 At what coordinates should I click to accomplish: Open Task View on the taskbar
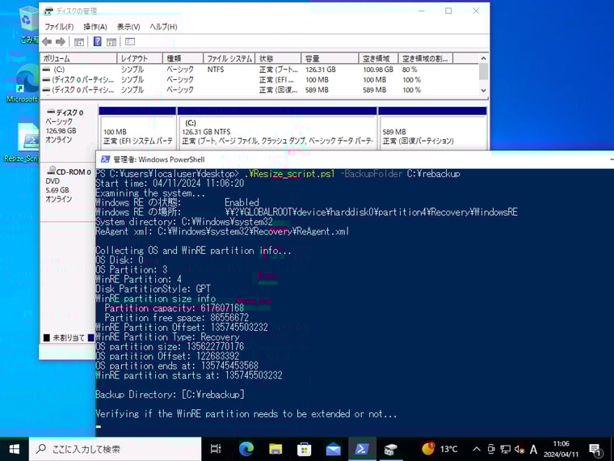(216, 449)
